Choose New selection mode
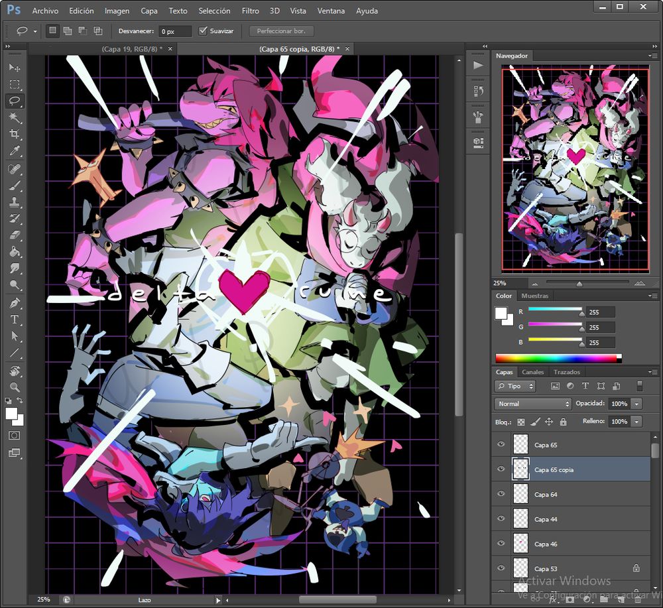Image resolution: width=663 pixels, height=608 pixels. 52,30
